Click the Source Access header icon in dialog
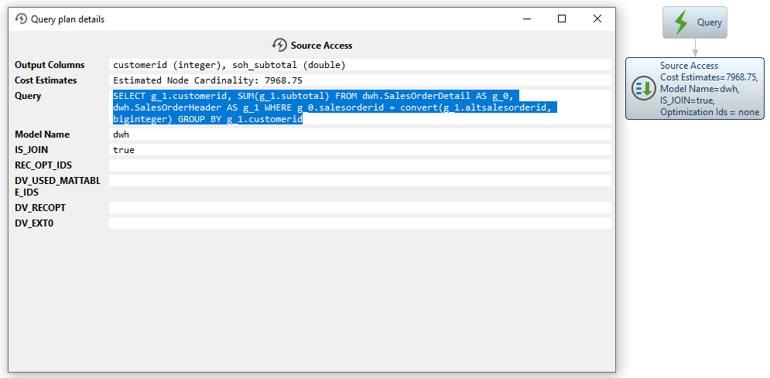This screenshot has height=378, width=770. click(279, 46)
